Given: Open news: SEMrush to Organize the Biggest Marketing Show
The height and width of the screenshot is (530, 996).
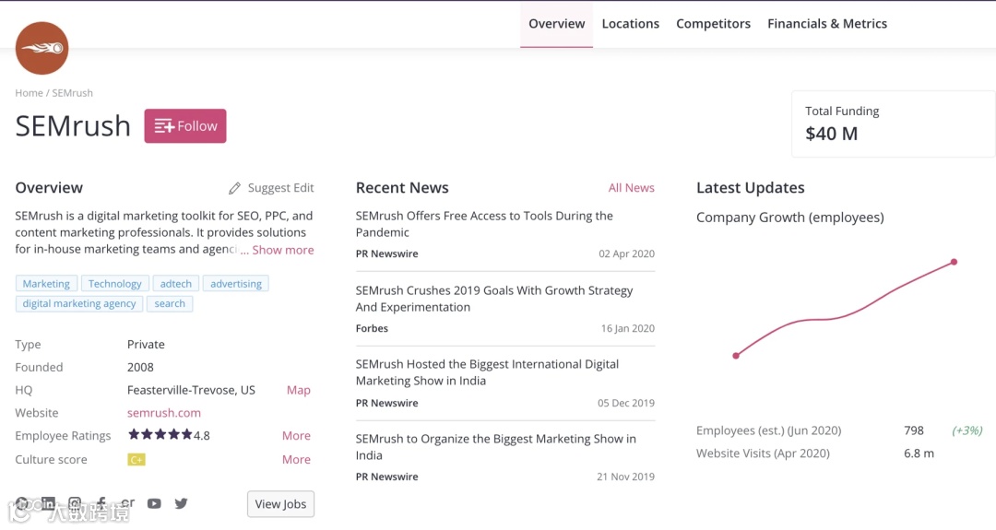Looking at the screenshot, I should pyautogui.click(x=495, y=447).
